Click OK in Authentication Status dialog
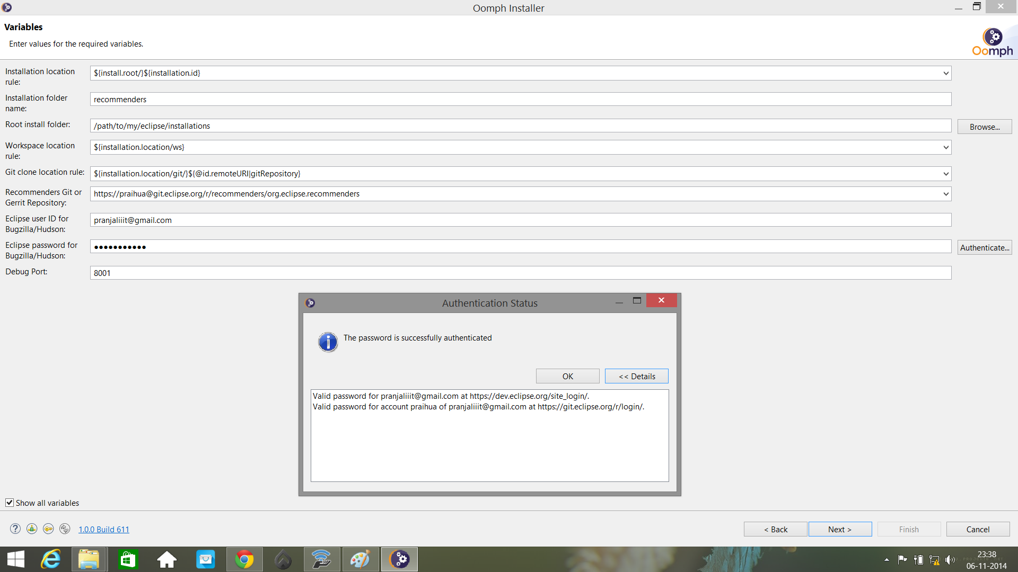 567,376
